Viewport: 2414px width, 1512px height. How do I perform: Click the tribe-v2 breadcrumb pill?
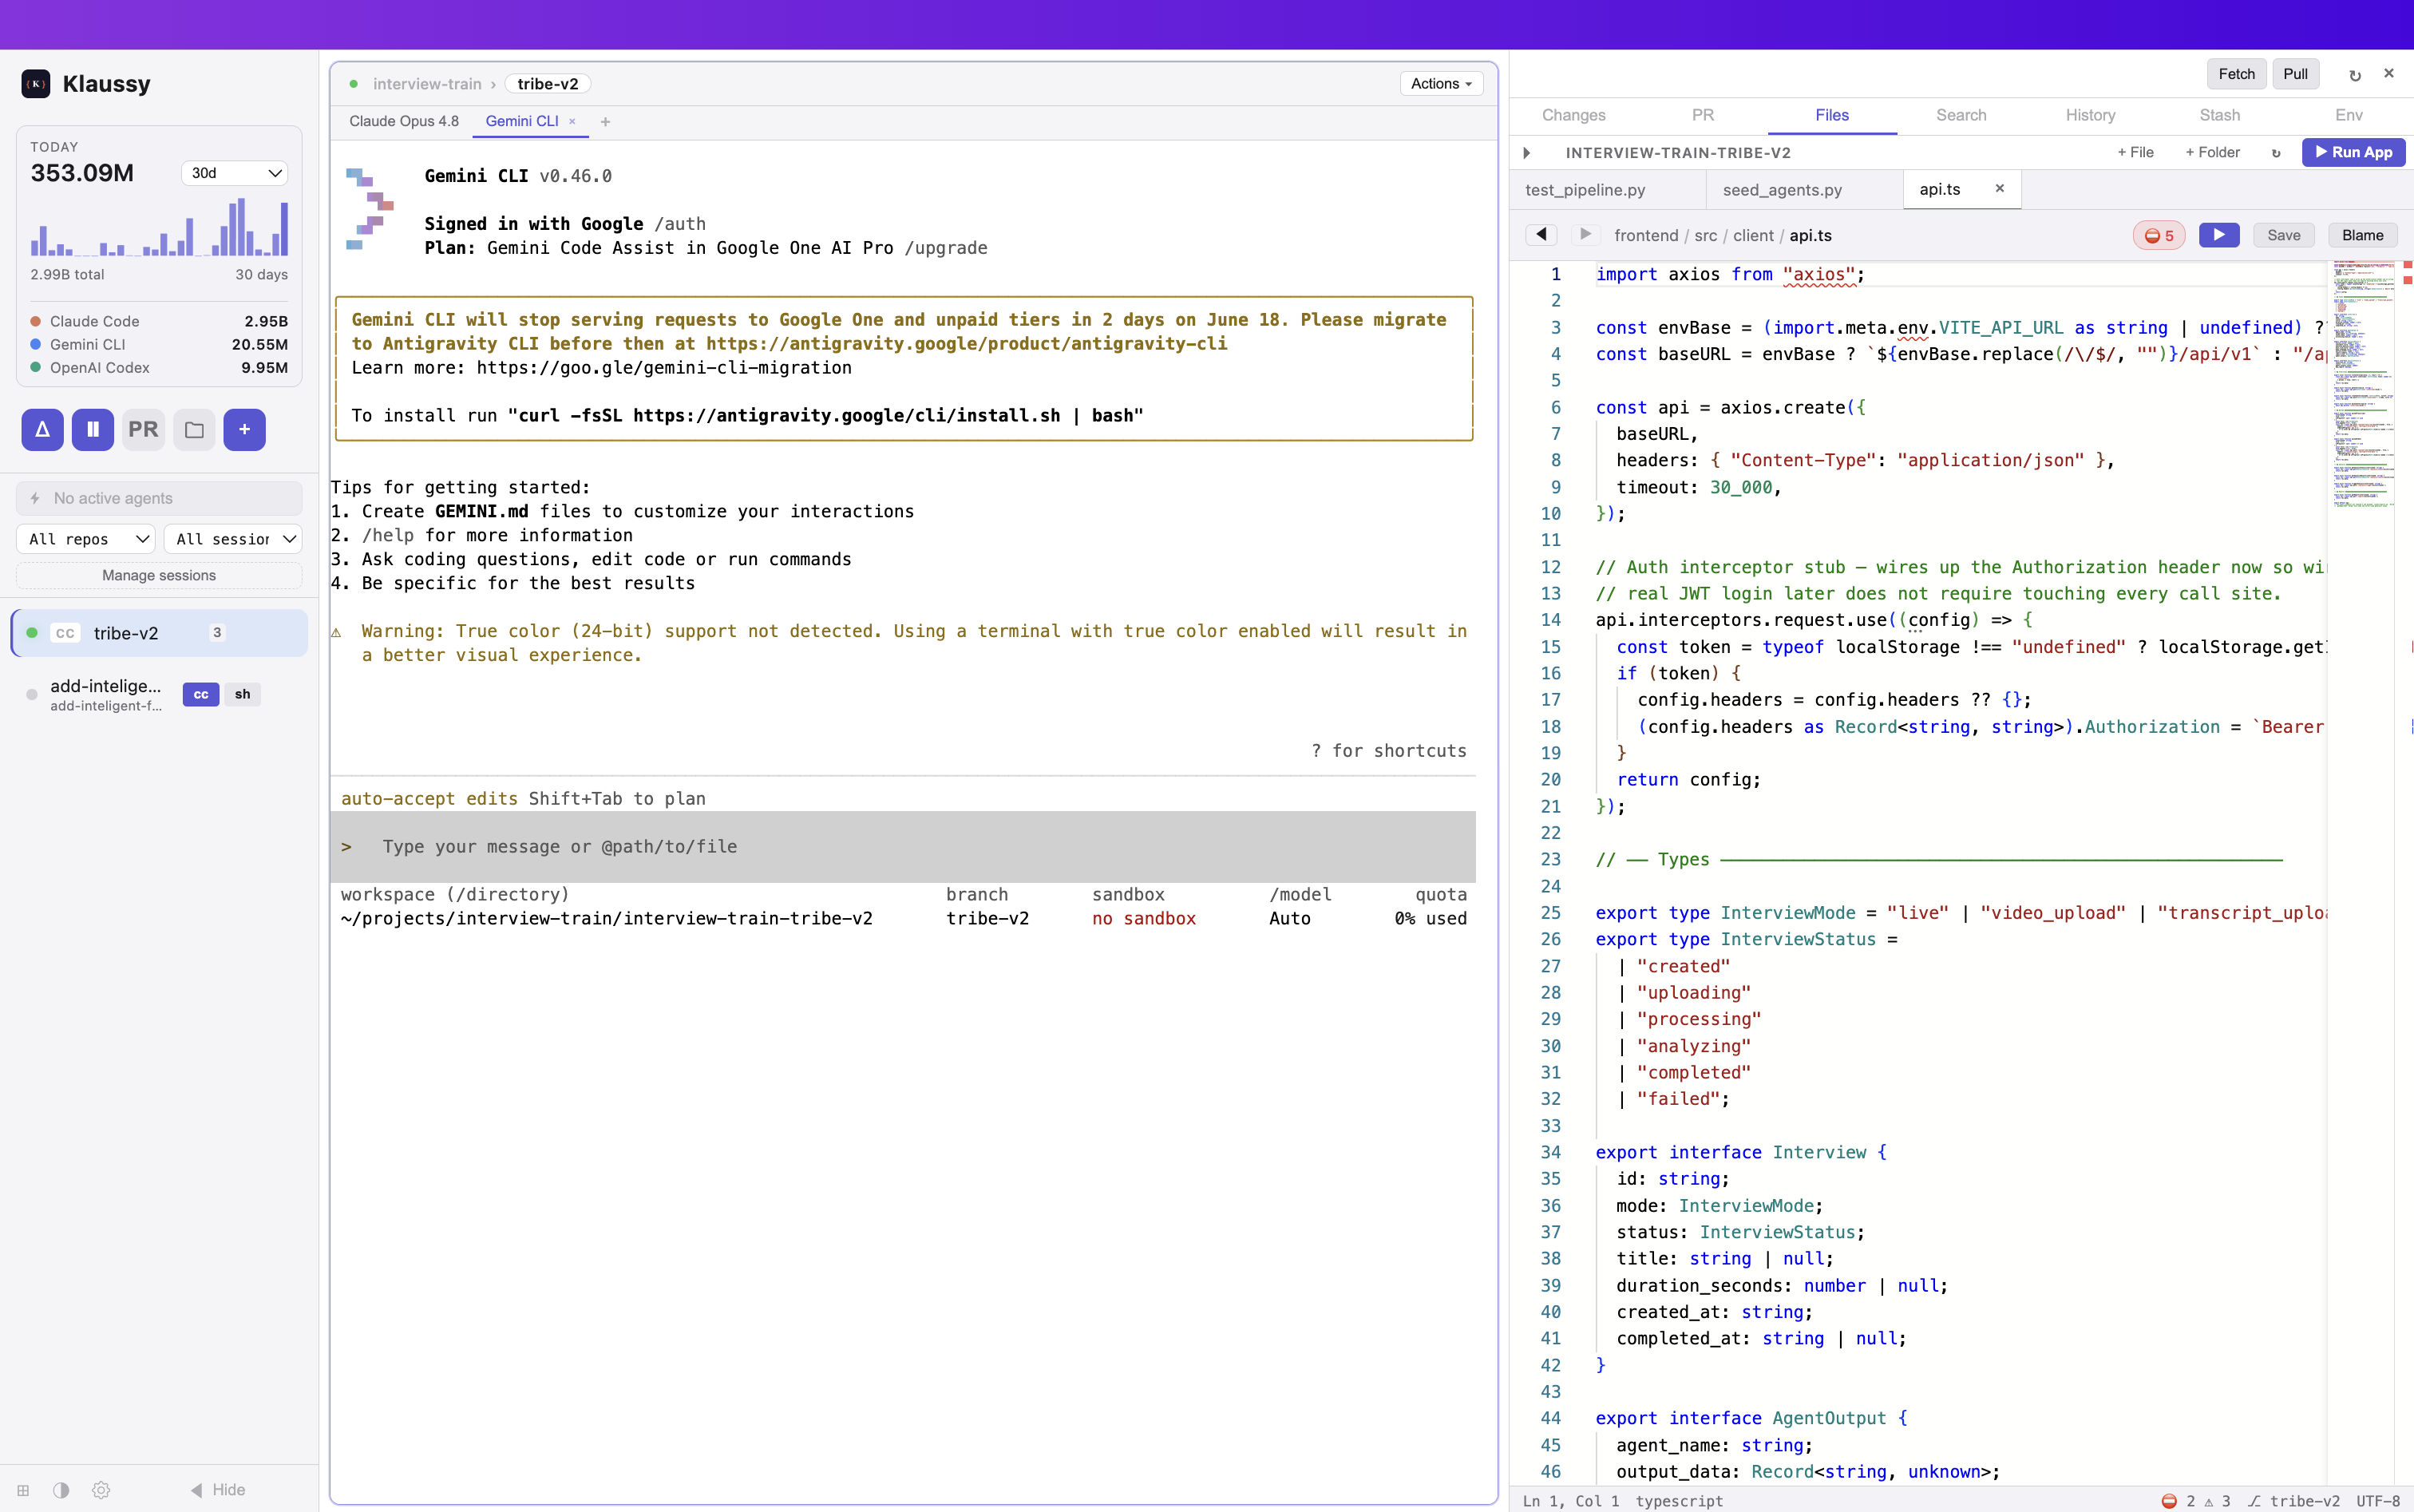[x=547, y=84]
